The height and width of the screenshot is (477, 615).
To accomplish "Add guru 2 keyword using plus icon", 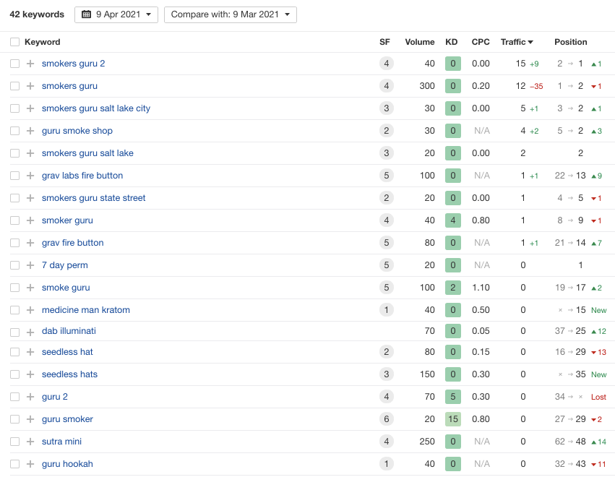I will [30, 397].
